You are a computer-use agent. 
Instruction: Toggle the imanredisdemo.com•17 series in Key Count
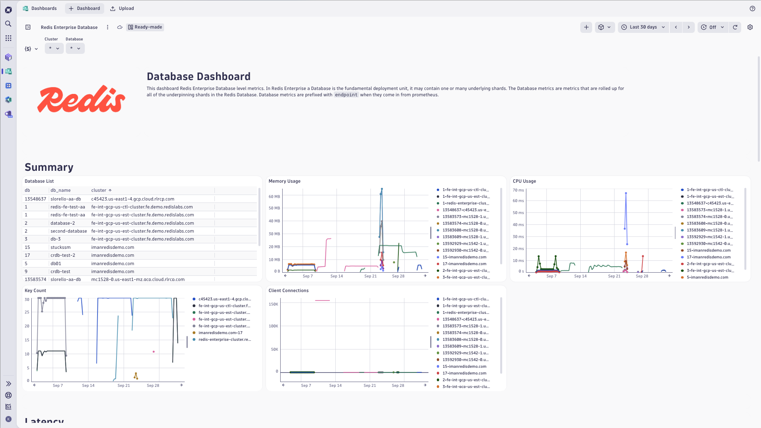click(220, 333)
